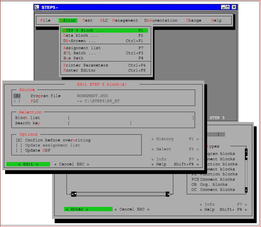Open the Documentation menu
The height and width of the screenshot is (227, 261).
pos(161,20)
